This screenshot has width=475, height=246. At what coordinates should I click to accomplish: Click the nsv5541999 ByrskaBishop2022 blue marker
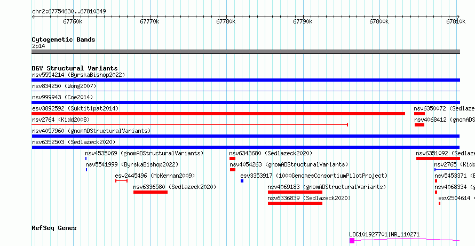(x=86, y=170)
